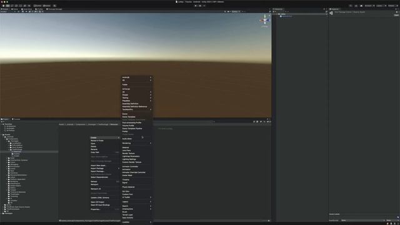
Task: Create an Audio Mixer asset
Action: (137, 139)
